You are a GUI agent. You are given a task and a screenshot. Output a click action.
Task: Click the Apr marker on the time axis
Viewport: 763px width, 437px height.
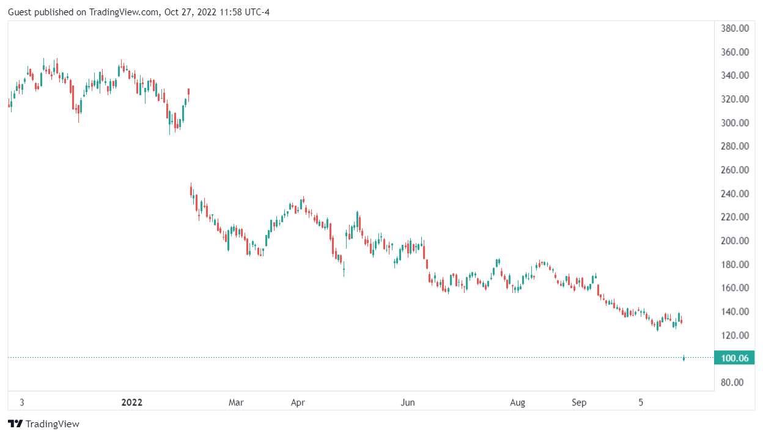point(298,402)
